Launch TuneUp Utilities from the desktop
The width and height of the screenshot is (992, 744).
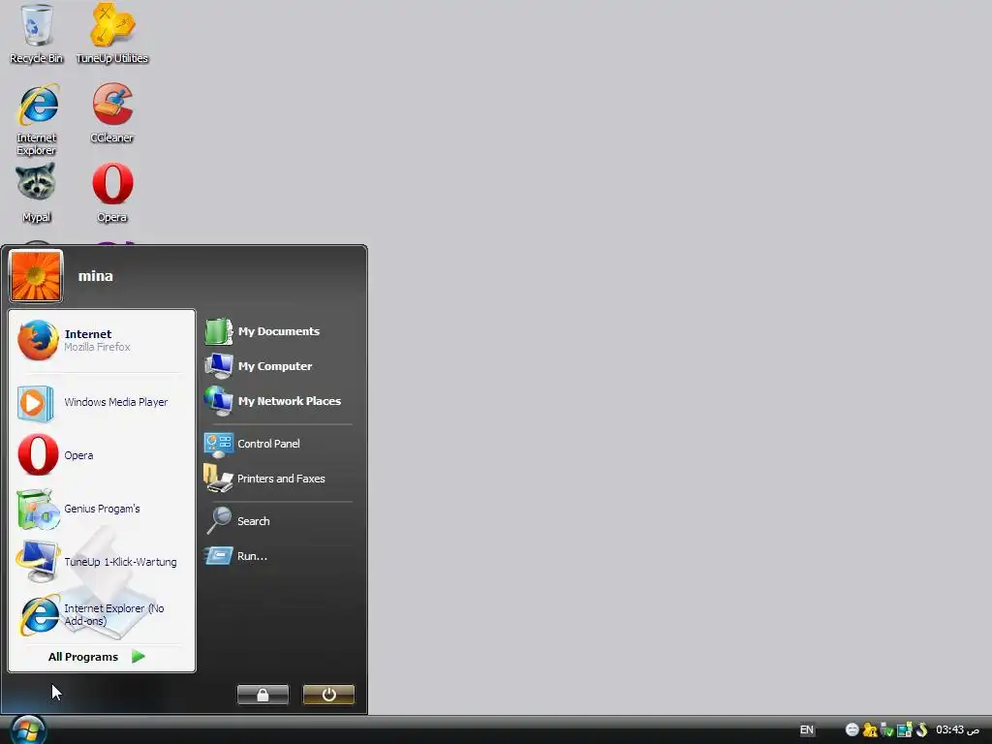pos(112,33)
